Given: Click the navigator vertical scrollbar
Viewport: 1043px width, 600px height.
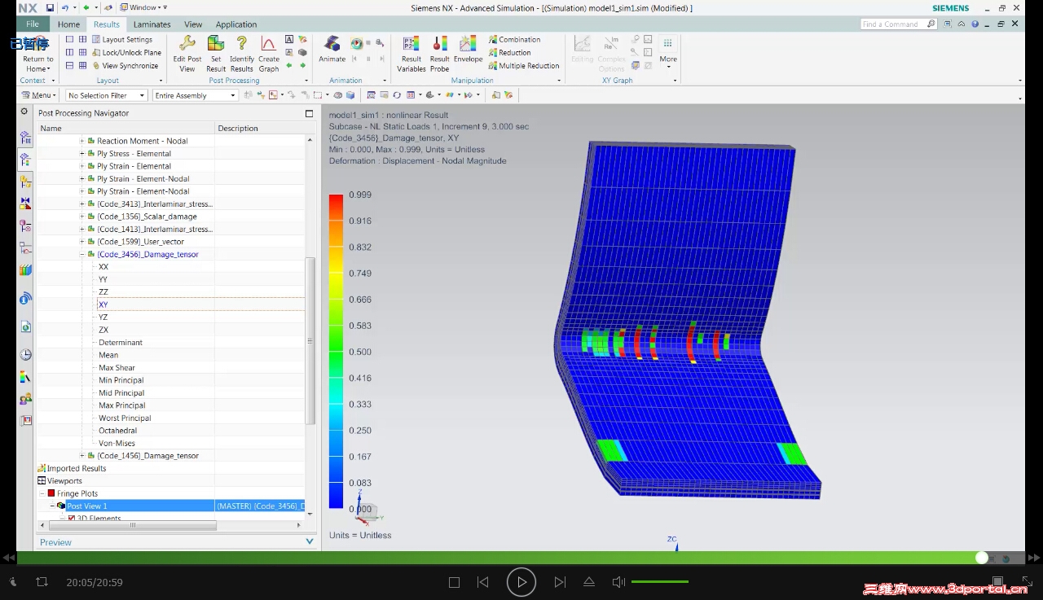Looking at the screenshot, I should pyautogui.click(x=310, y=340).
